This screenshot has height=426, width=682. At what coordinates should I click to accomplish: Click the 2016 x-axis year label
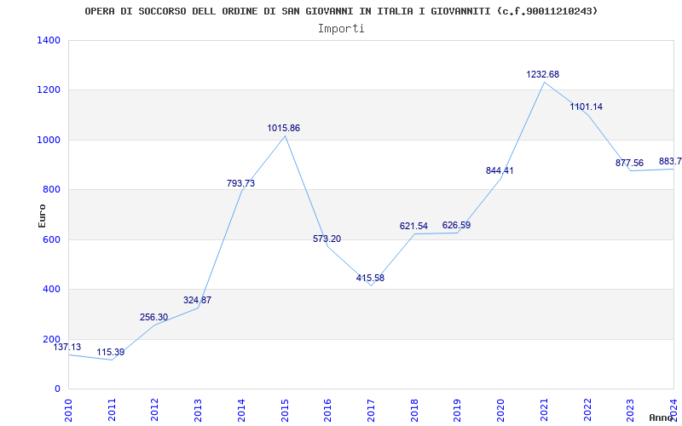click(x=328, y=411)
